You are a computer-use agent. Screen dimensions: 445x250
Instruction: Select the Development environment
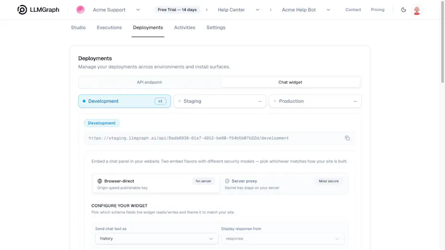click(x=124, y=101)
